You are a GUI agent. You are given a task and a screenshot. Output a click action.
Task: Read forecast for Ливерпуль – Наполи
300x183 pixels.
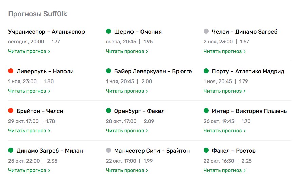click(x=29, y=91)
